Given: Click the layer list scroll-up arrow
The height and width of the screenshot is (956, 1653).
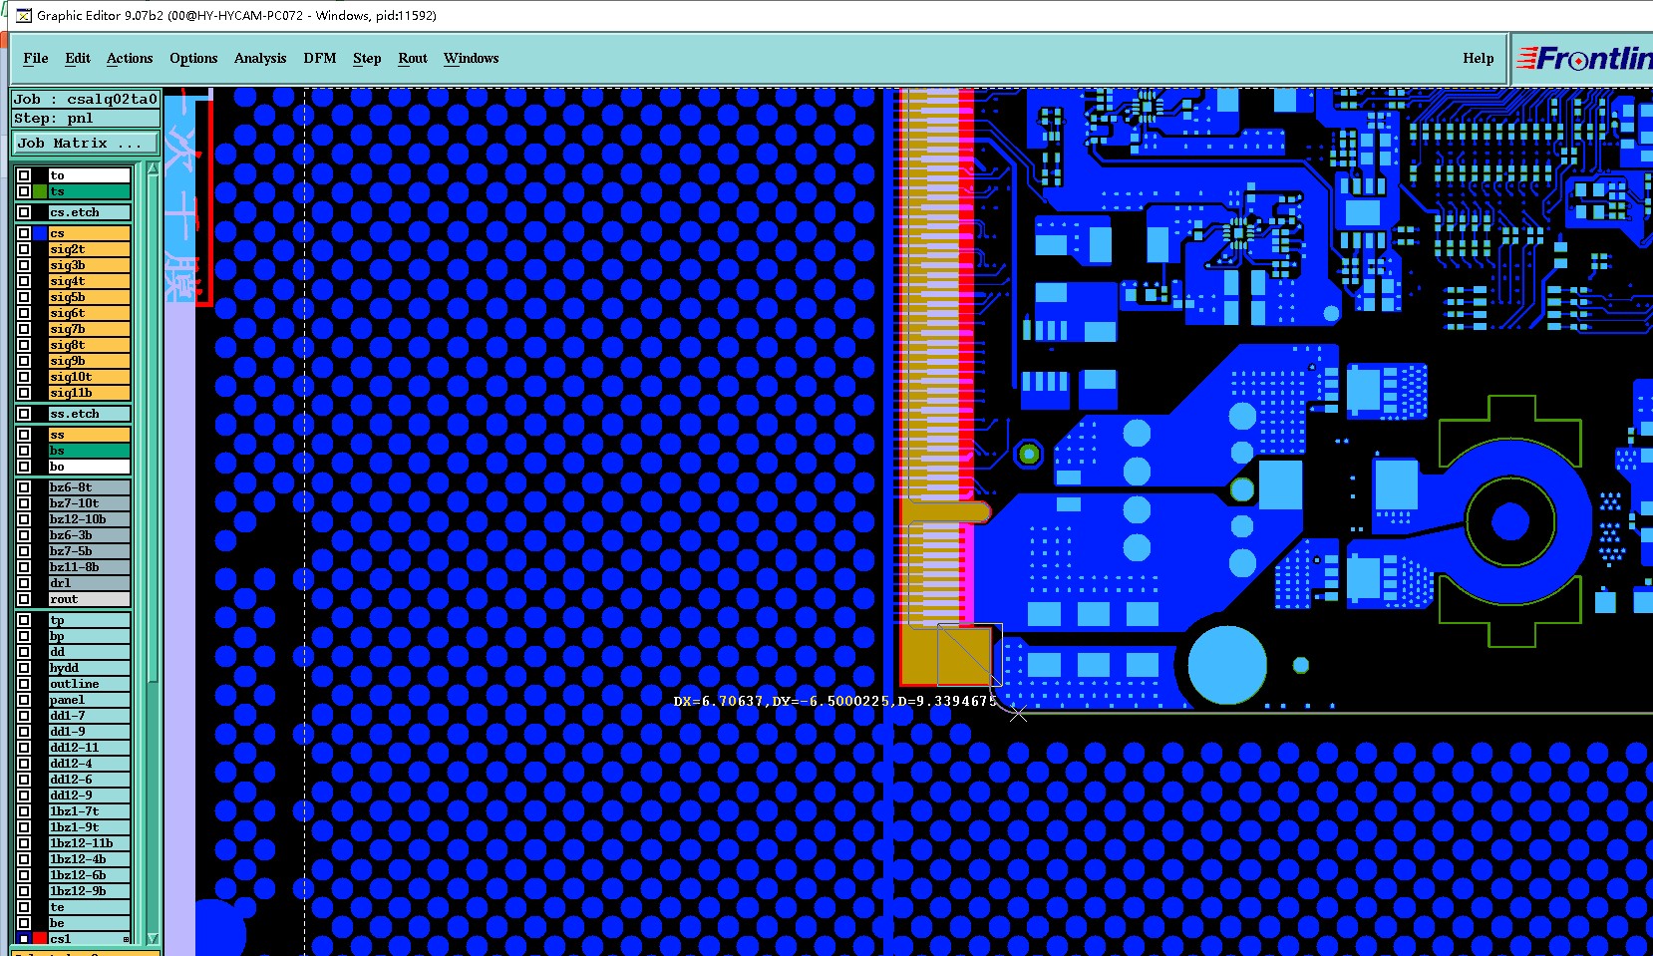Looking at the screenshot, I should tap(153, 168).
